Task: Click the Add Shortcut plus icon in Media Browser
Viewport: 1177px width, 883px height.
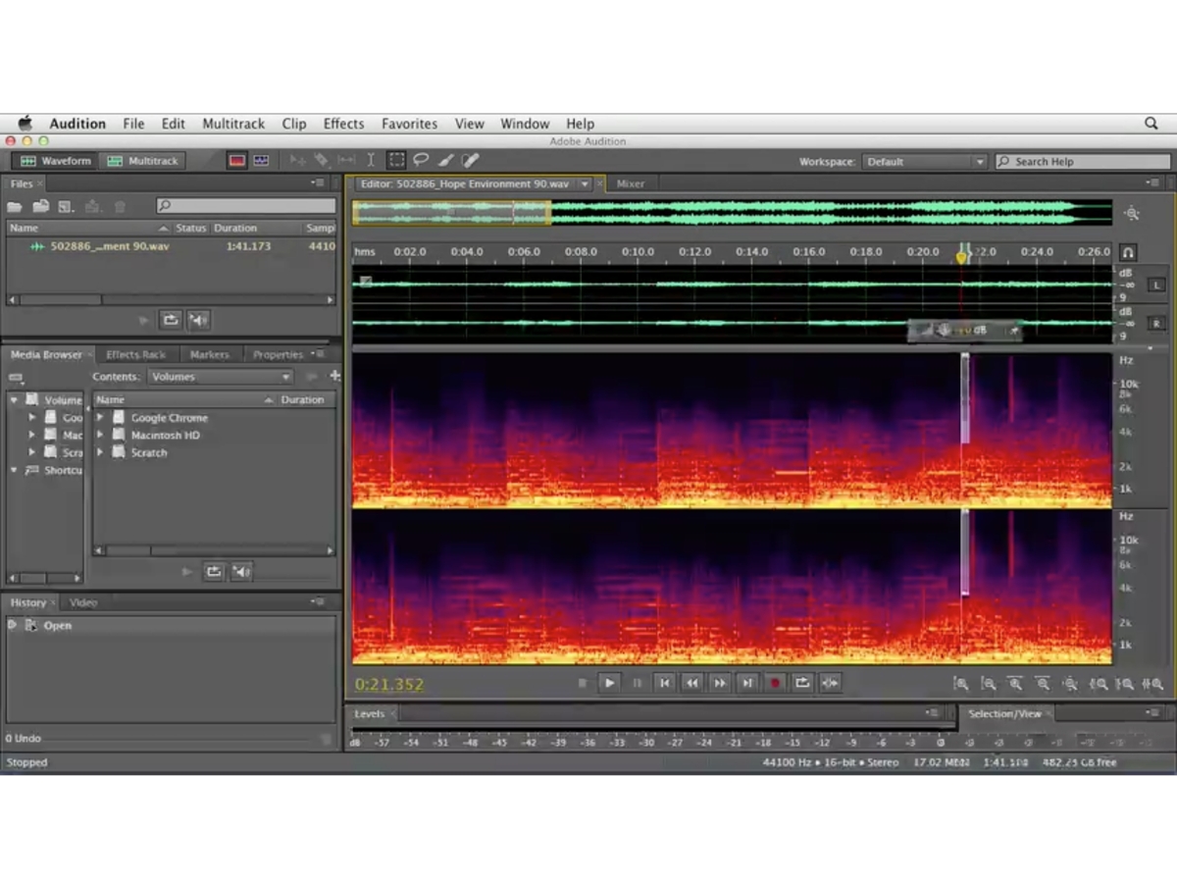Action: pos(334,376)
